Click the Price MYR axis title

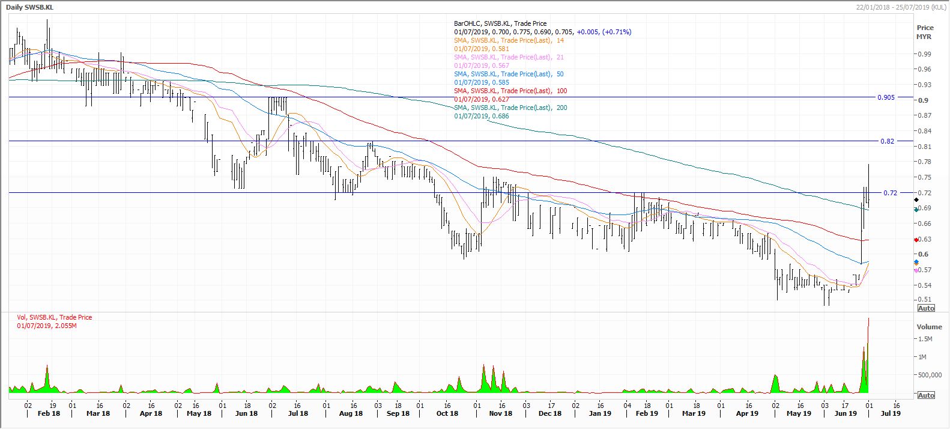click(x=925, y=32)
